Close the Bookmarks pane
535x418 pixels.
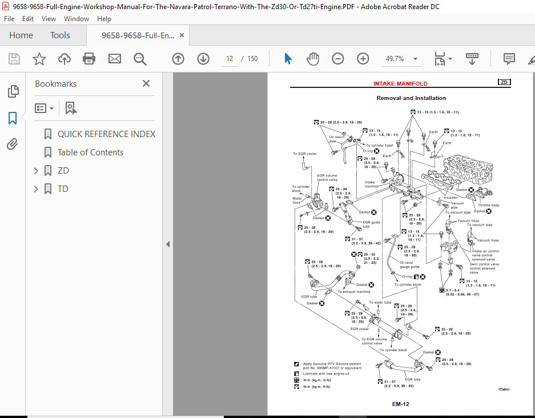pos(146,83)
